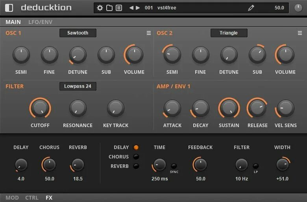Switch to the LFO/ENV tab
Screen dimensions: 307x202
pos(40,22)
